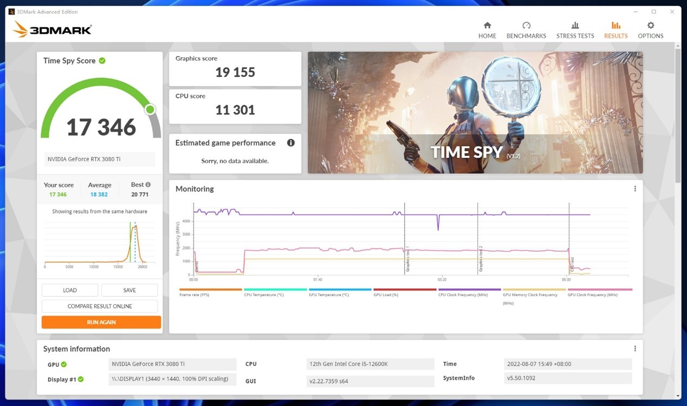Click the green check beside Time Spy Score
Image resolution: width=687 pixels, height=406 pixels.
coord(102,61)
